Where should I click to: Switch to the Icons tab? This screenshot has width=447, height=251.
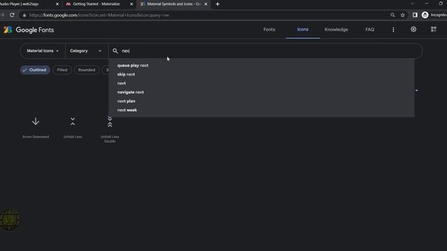pos(302,29)
